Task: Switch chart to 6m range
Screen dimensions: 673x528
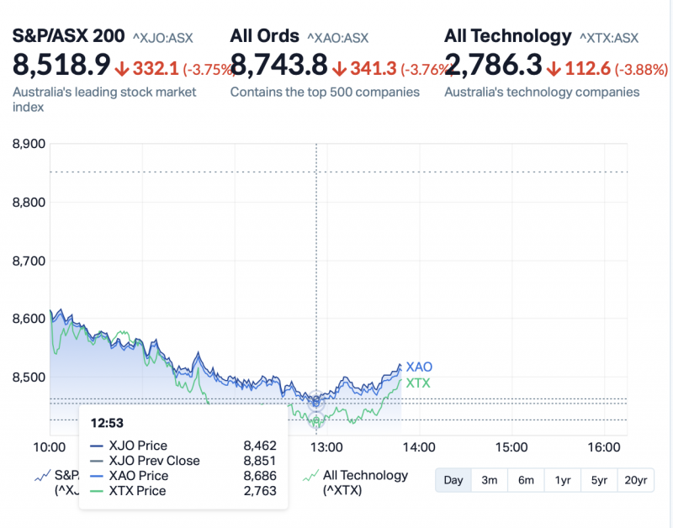Action: click(526, 480)
